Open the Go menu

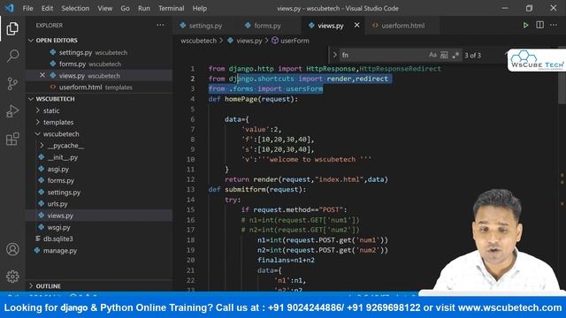125,8
